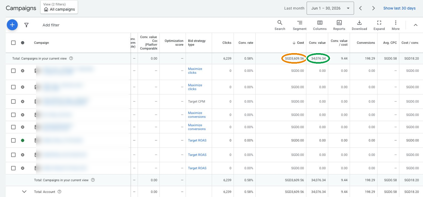Go to the next date range arrow

(373, 8)
